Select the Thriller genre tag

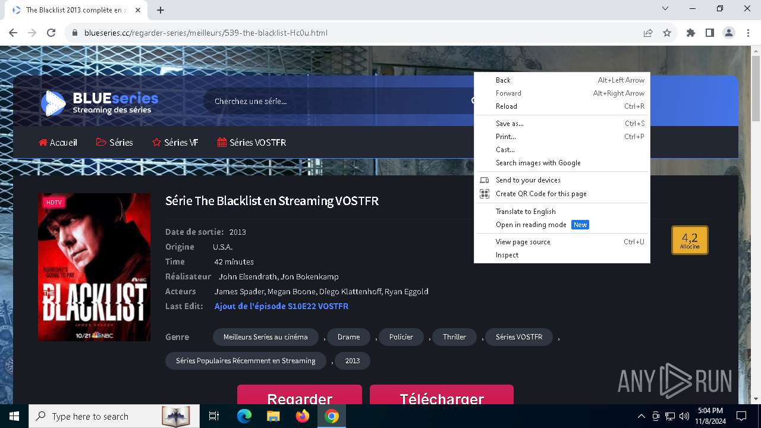pyautogui.click(x=454, y=336)
